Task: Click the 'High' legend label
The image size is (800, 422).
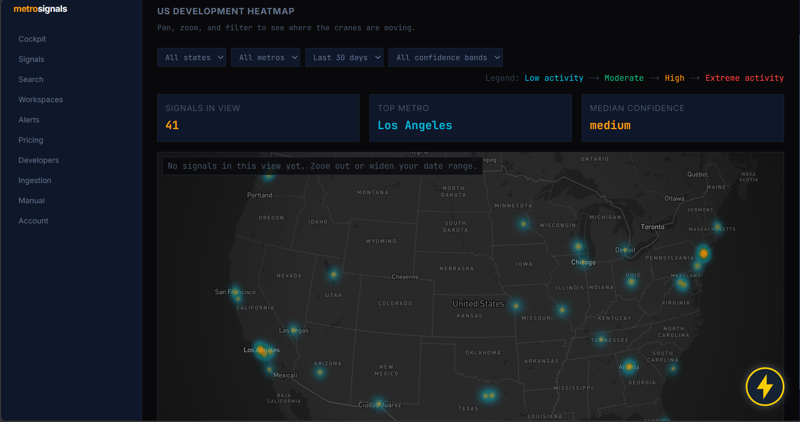Action: [675, 78]
